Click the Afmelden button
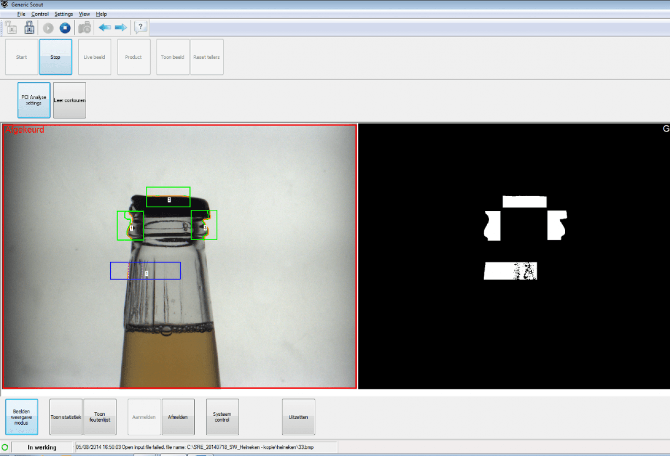The image size is (670, 456). 178,417
